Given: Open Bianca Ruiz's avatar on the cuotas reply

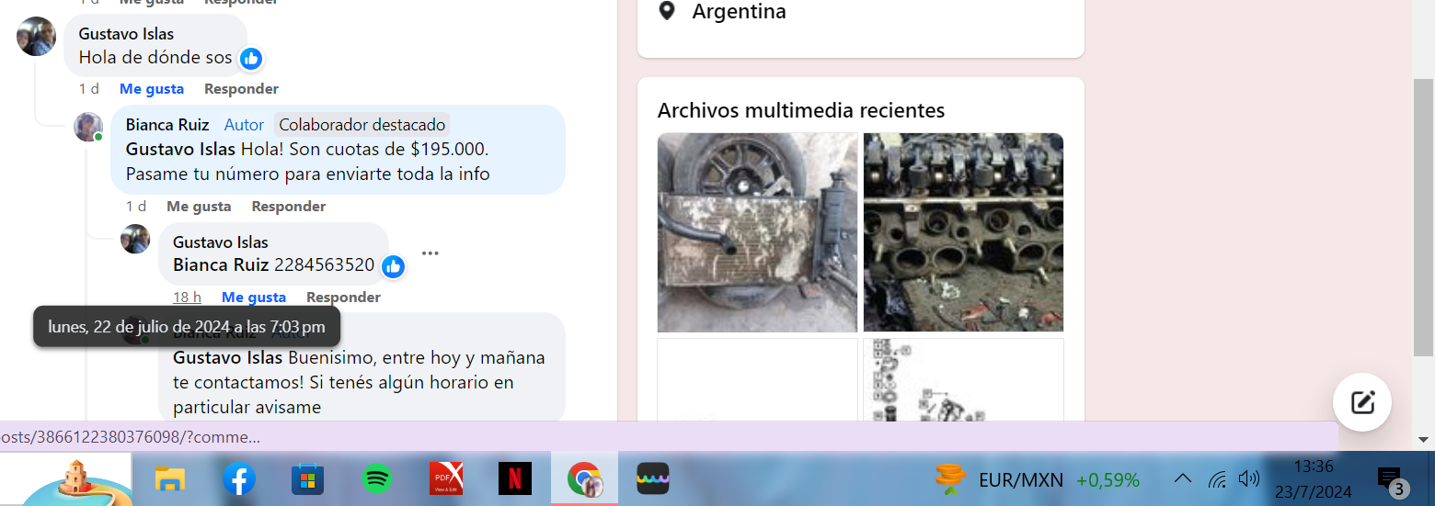Looking at the screenshot, I should coord(88,127).
